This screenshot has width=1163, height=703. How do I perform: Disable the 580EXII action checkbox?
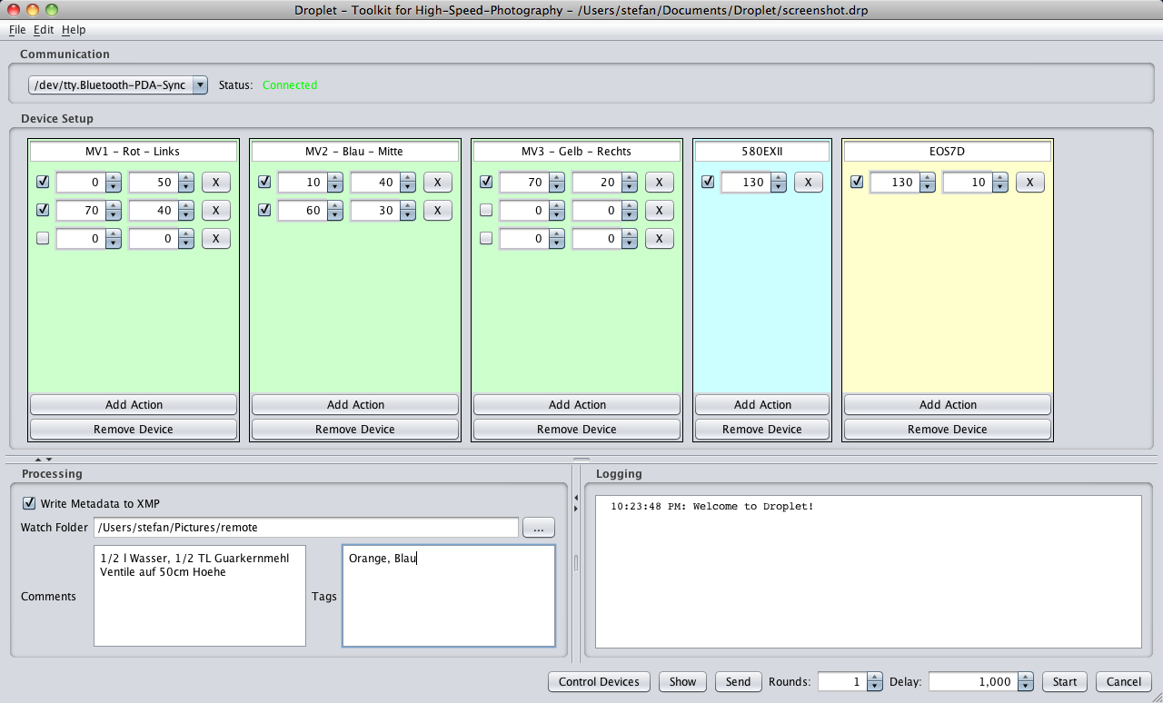coord(708,183)
